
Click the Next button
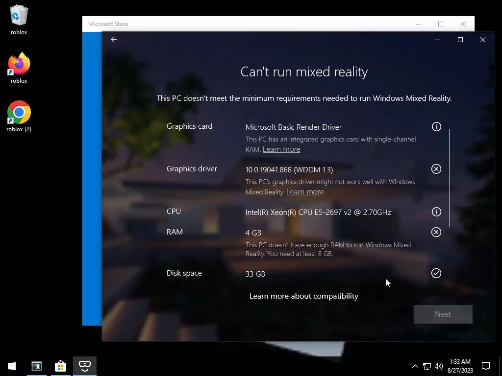[443, 314]
